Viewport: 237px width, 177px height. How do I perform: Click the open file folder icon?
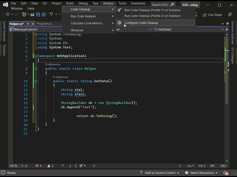32,14
